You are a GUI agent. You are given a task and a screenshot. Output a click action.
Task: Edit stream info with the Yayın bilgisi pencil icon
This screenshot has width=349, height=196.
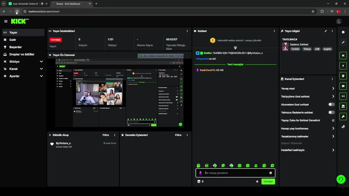point(326,31)
